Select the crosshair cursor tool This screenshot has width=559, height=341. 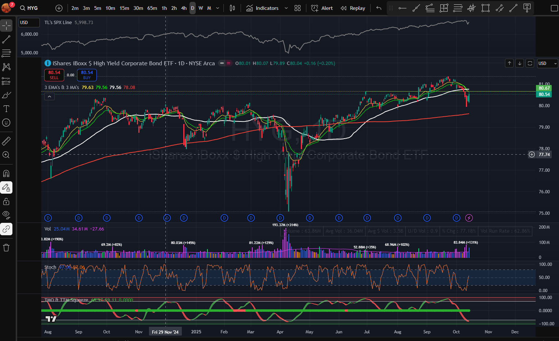click(6, 26)
